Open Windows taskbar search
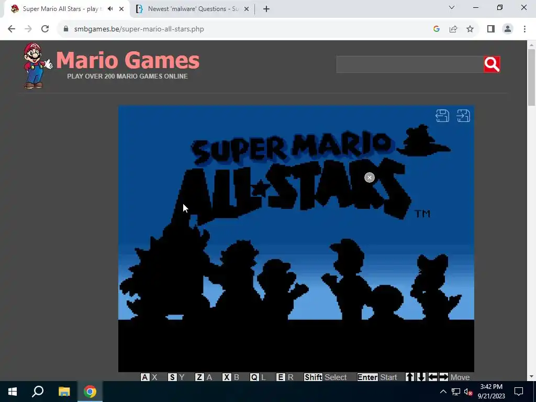 point(38,392)
